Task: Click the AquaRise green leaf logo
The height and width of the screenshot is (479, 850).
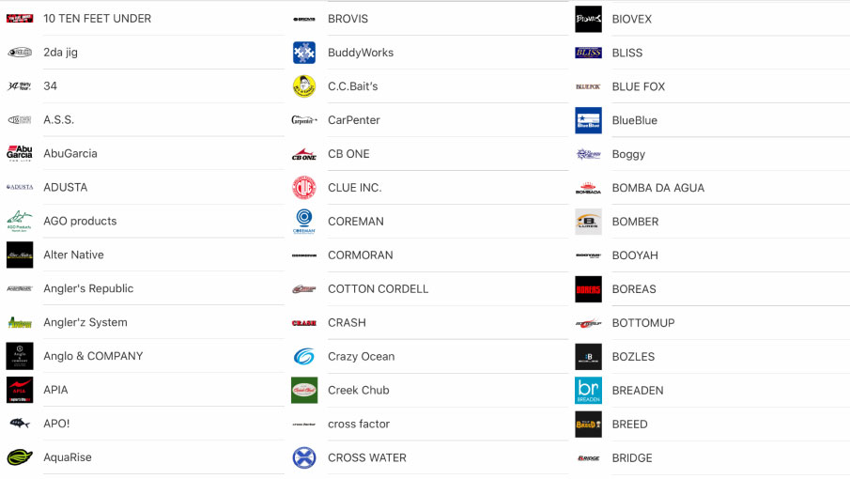Action: (20, 457)
